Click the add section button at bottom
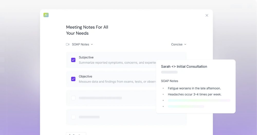This screenshot has height=135, width=257. pyautogui.click(x=76, y=134)
